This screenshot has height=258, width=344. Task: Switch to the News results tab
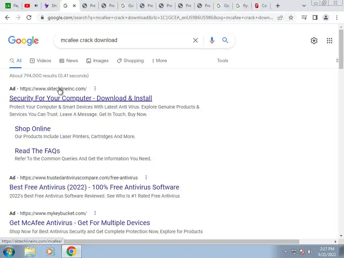point(69,61)
